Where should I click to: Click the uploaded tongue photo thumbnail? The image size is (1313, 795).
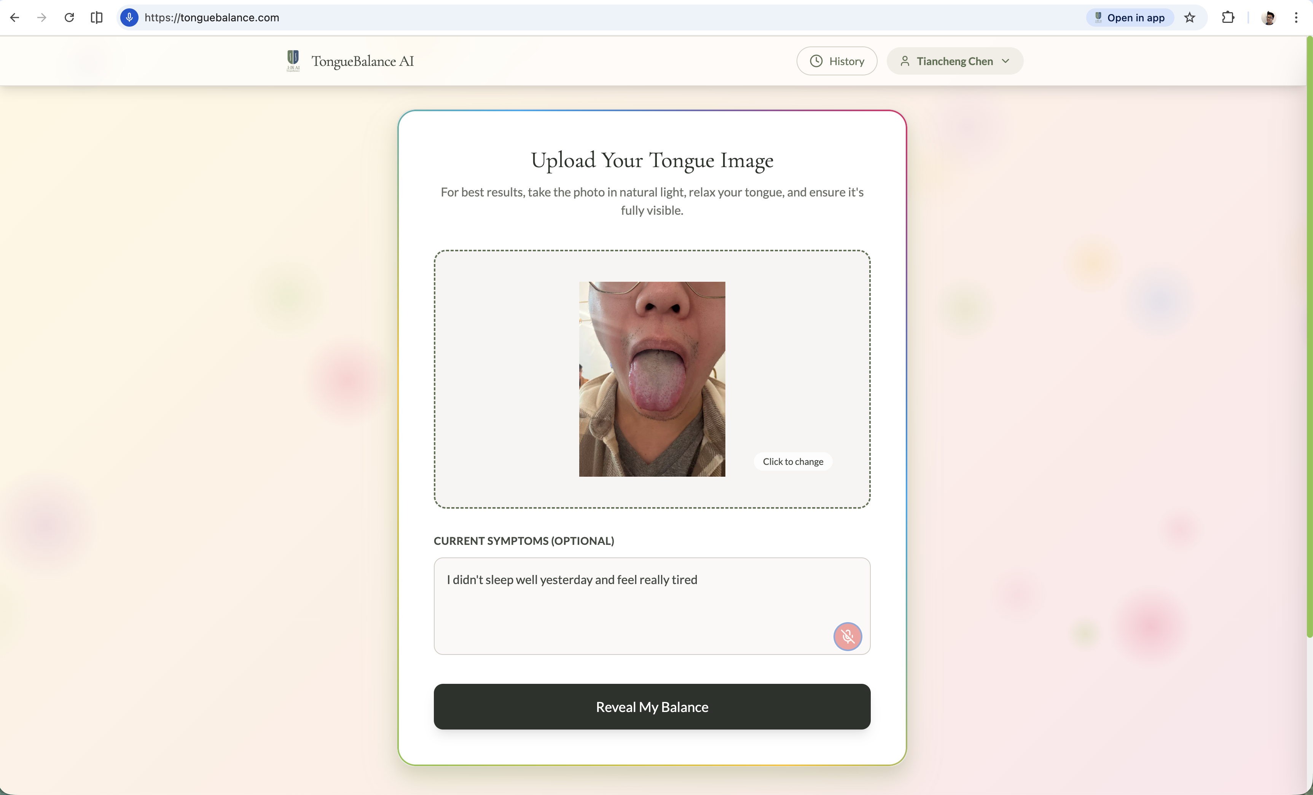tap(652, 378)
